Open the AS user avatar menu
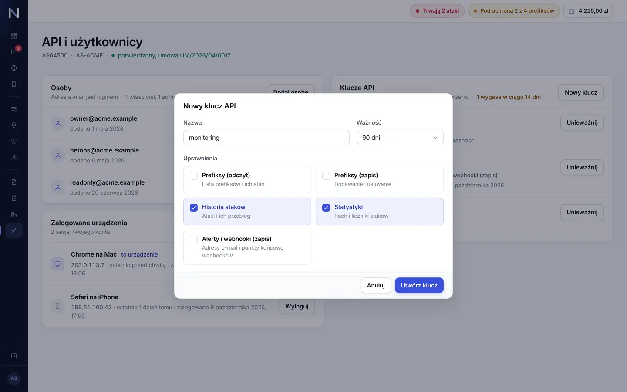 14,378
